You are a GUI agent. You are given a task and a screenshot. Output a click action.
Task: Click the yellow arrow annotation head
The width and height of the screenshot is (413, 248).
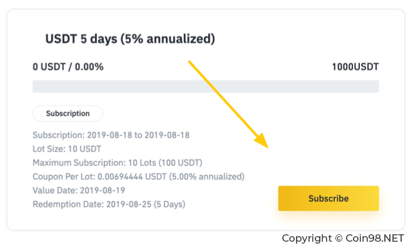pyautogui.click(x=262, y=141)
